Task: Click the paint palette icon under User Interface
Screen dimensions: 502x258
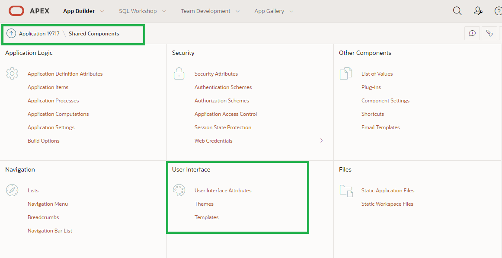Action: [179, 190]
